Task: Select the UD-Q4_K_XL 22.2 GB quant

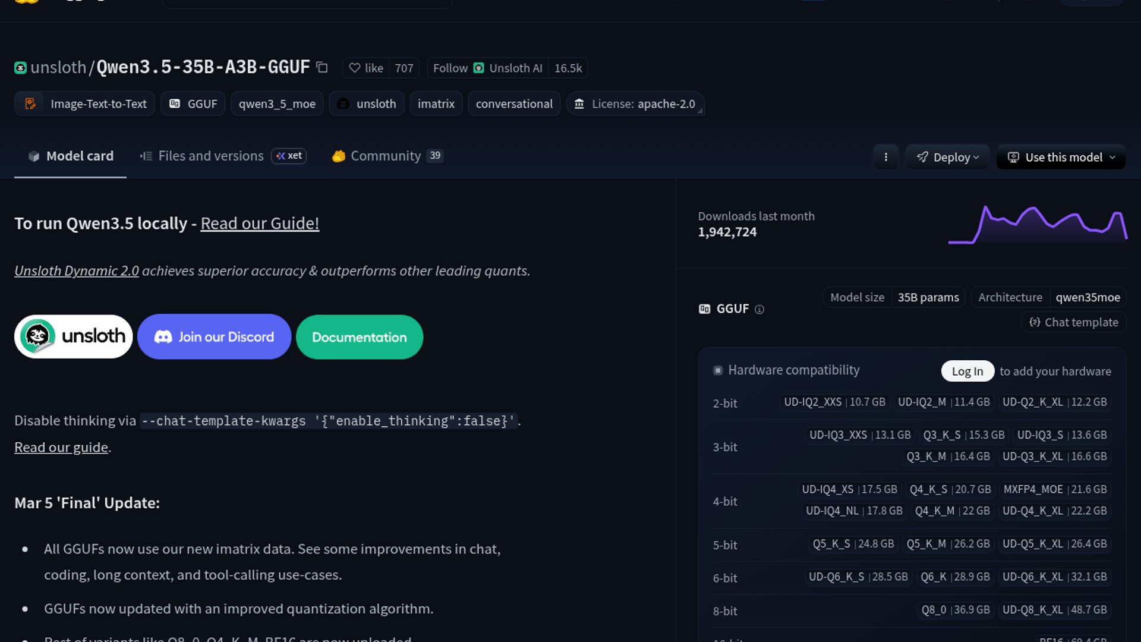Action: click(1054, 511)
